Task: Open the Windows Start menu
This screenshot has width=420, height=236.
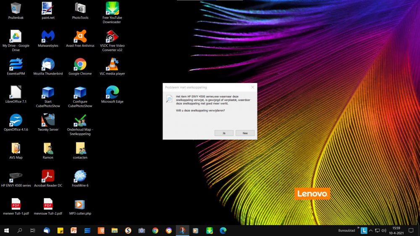Action: coord(7,231)
